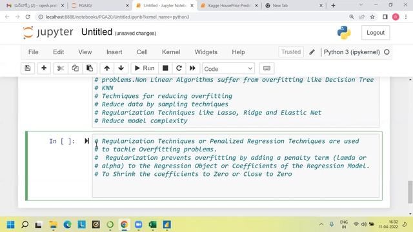
Task: Open the volume icon in the system tray
Action: [364, 224]
